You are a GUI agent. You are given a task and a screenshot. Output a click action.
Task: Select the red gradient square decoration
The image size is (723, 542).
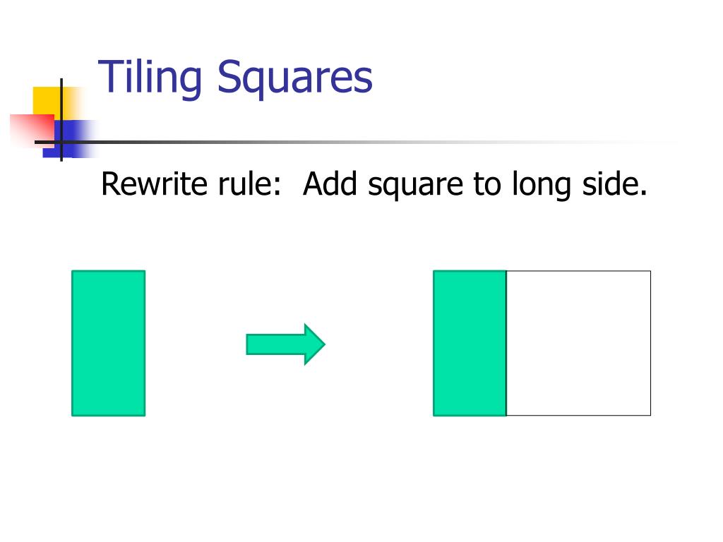[x=32, y=131]
